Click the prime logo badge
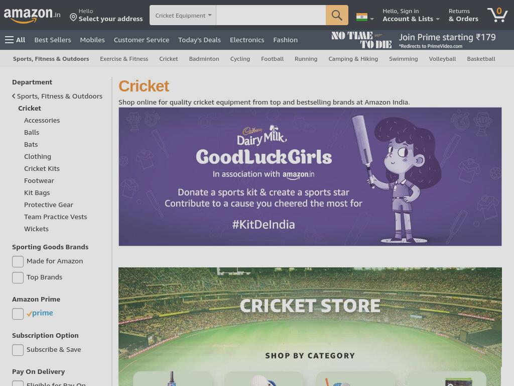Viewport: 514px width, 386px height. coord(40,313)
